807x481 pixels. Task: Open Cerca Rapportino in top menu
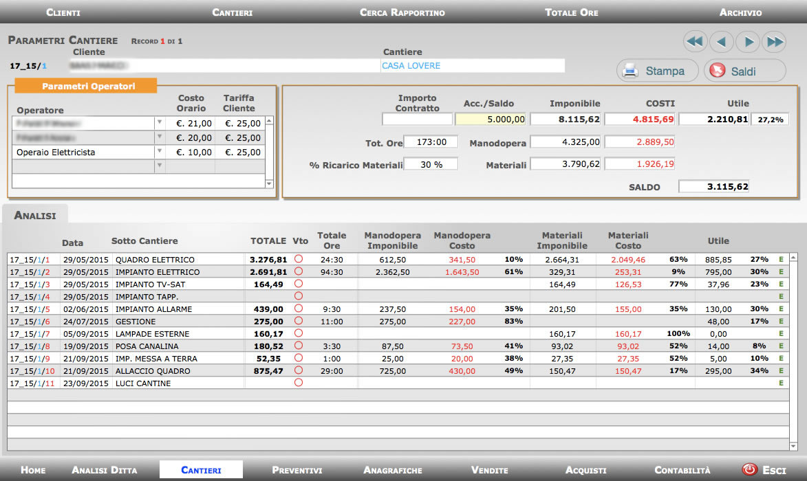tap(402, 12)
